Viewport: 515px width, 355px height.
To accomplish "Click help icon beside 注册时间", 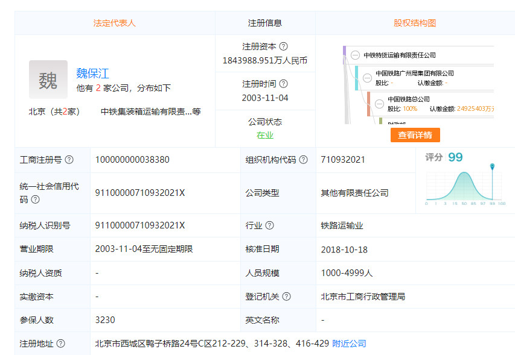I will click(x=283, y=84).
